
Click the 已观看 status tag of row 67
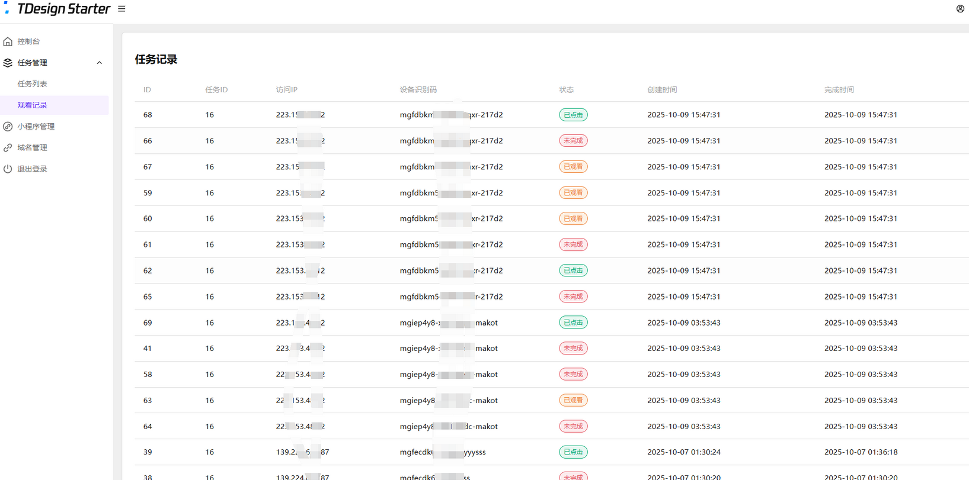coord(573,167)
